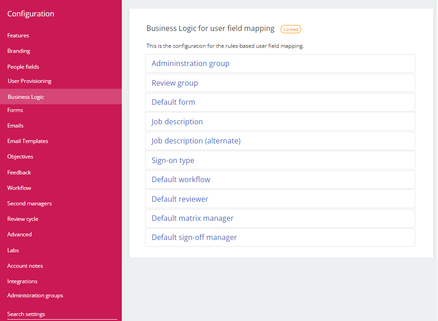Open the Job description mapping
Screen dimensions: 438x321
point(177,122)
